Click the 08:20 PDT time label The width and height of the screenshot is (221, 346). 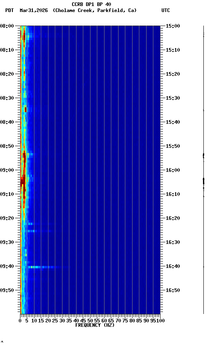pyautogui.click(x=7, y=74)
